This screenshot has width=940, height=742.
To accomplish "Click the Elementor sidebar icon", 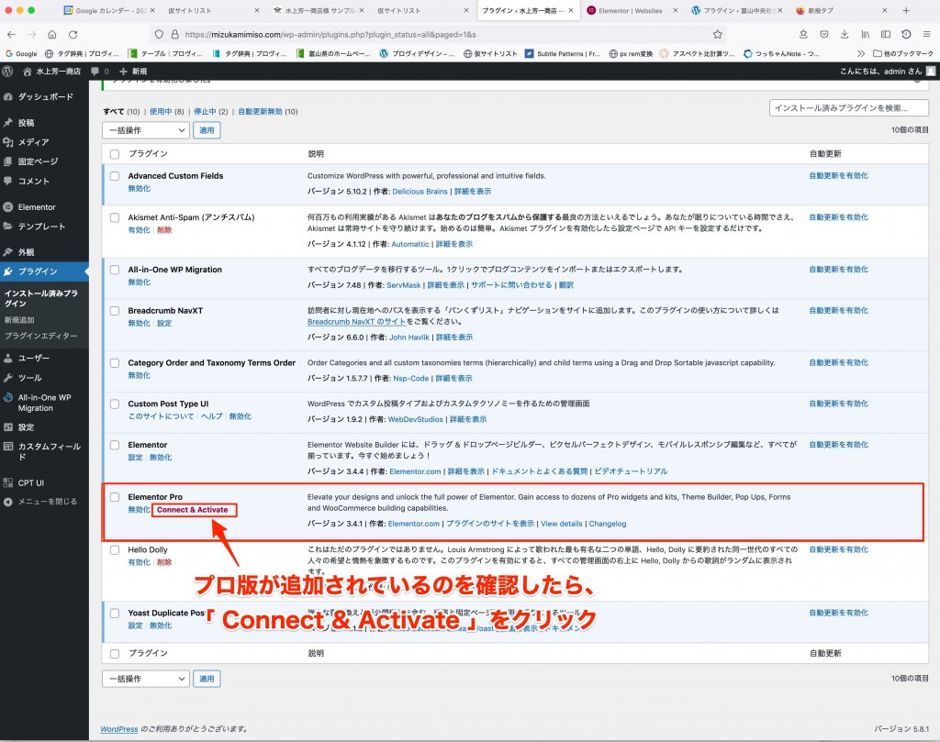I will click(8, 207).
